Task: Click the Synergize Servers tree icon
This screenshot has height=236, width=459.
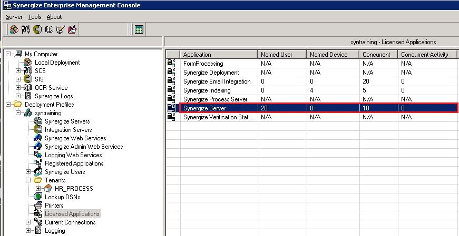Action: click(x=38, y=121)
